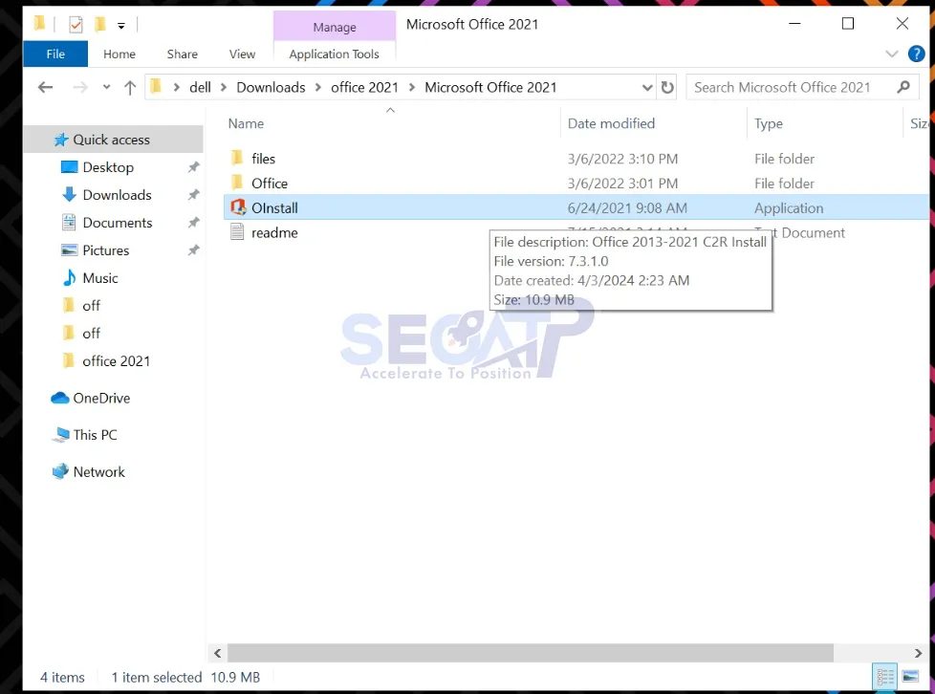This screenshot has width=935, height=694.
Task: Open the files folder
Action: tap(263, 158)
